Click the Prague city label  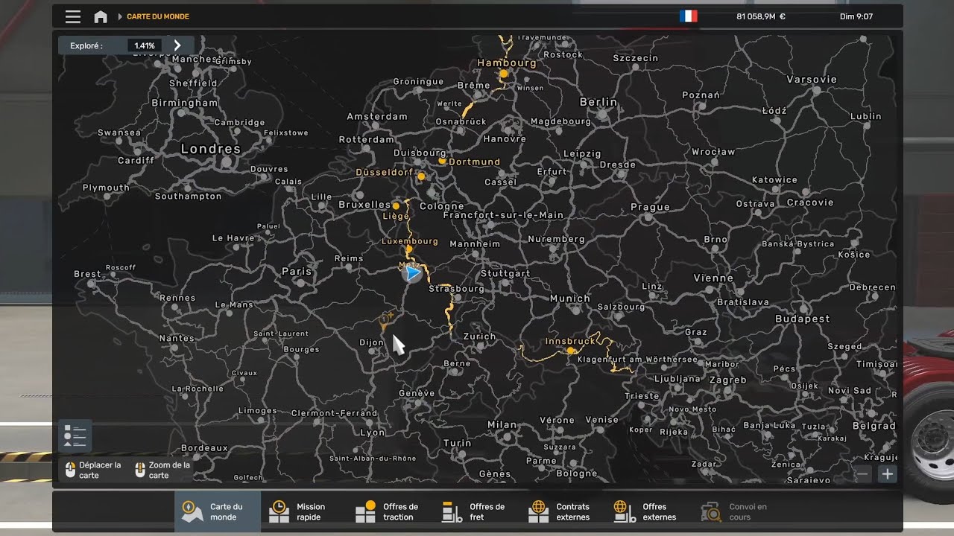pyautogui.click(x=650, y=207)
